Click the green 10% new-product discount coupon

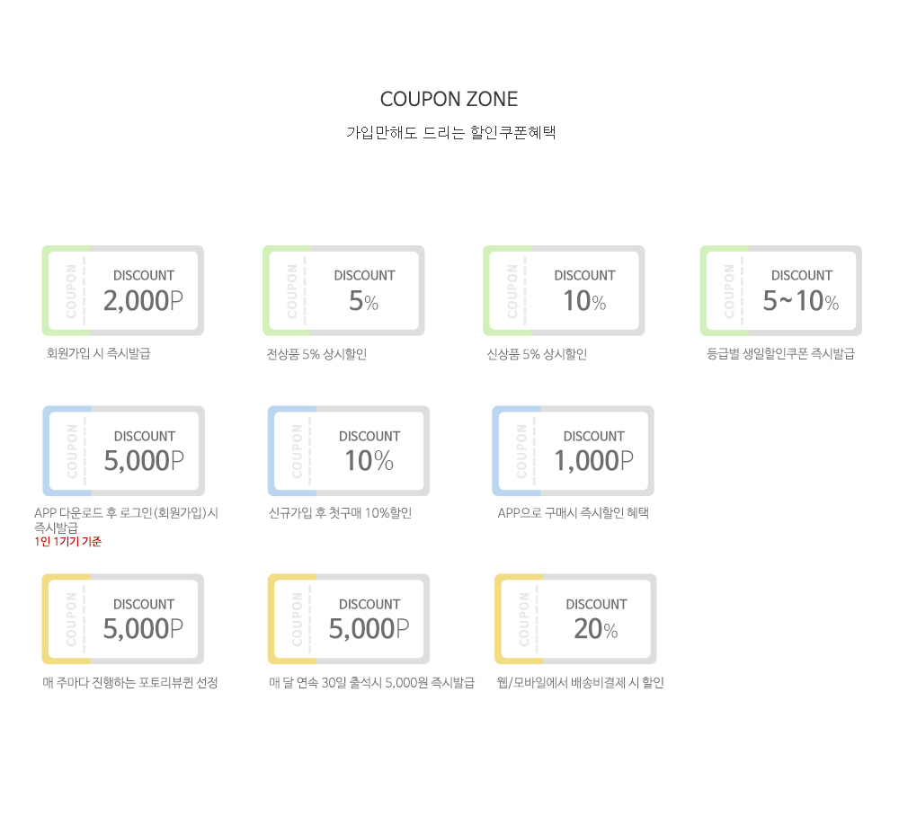(x=564, y=290)
